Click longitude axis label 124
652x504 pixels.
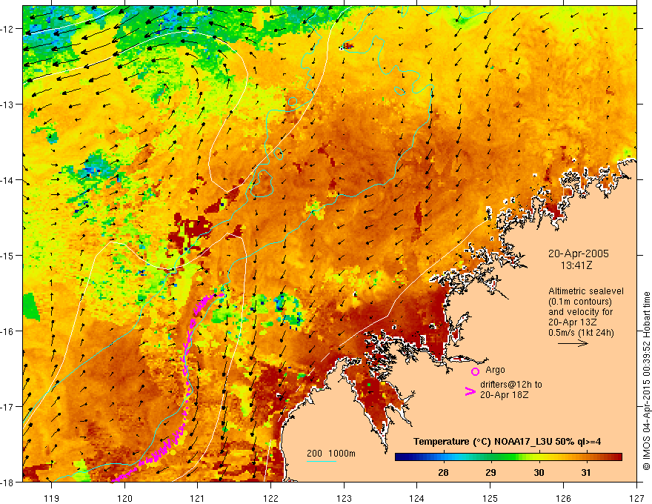pos(417,498)
